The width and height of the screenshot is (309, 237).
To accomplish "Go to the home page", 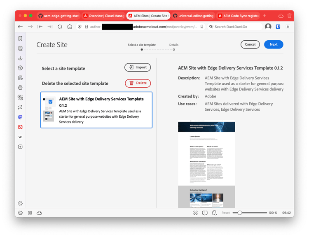I will tap(70, 27).
